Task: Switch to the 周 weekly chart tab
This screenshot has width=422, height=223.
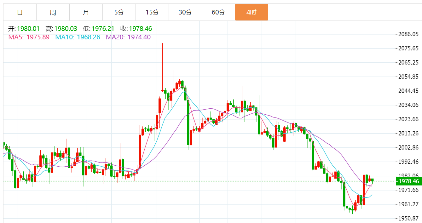Action: point(53,12)
